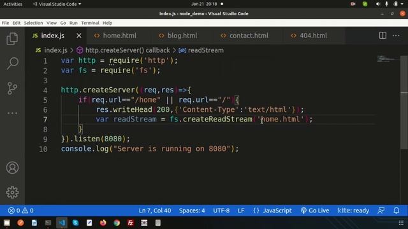Open the Source Control view
Screen dimensions: 408x229
pos(12,88)
